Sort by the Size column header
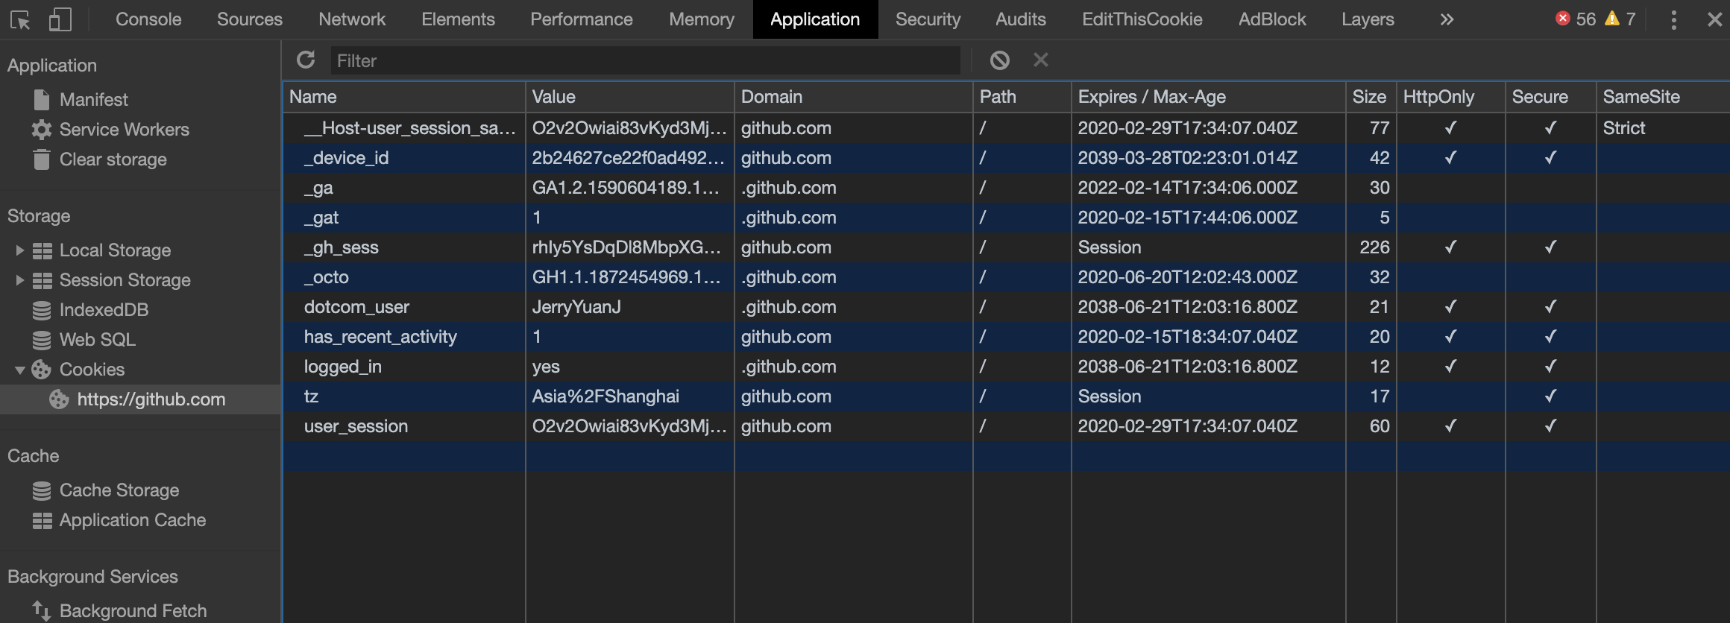 pyautogui.click(x=1371, y=97)
